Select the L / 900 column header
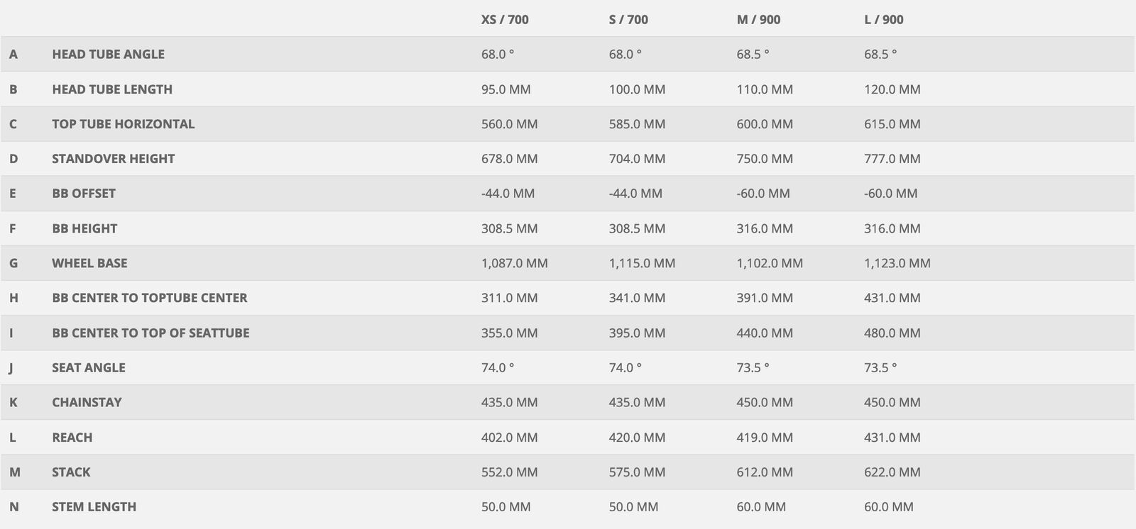 click(883, 20)
